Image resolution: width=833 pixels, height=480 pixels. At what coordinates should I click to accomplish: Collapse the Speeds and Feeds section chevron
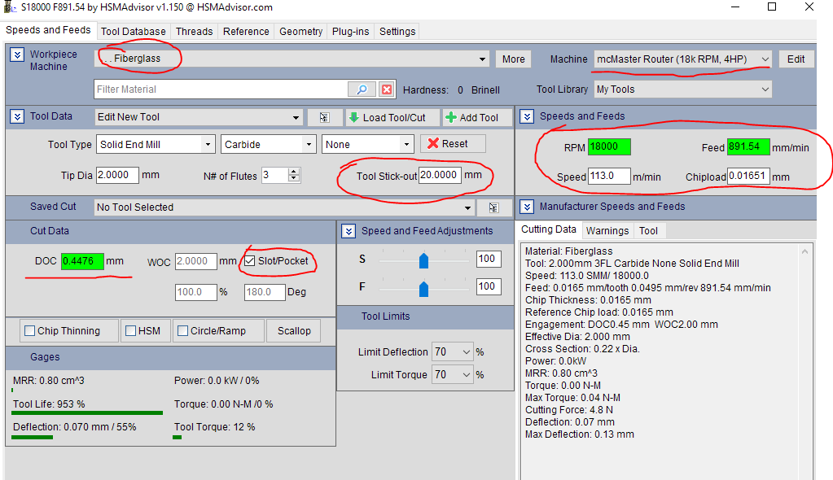527,116
